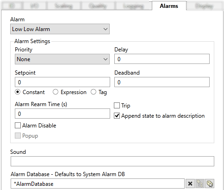The width and height of the screenshot is (224, 190).
Task: Enable the Trip checkbox
Action: pyautogui.click(x=117, y=106)
